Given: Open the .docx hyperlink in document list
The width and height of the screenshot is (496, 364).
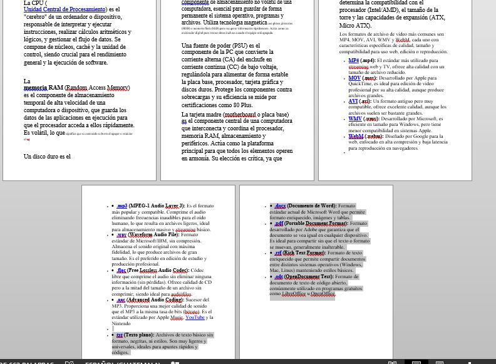Looking at the screenshot, I should click(279, 206).
